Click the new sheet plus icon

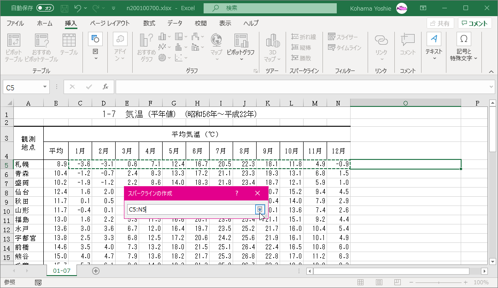(x=96, y=271)
